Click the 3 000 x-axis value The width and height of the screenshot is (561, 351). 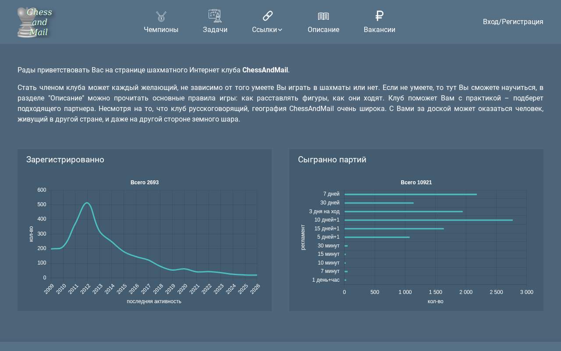527,292
